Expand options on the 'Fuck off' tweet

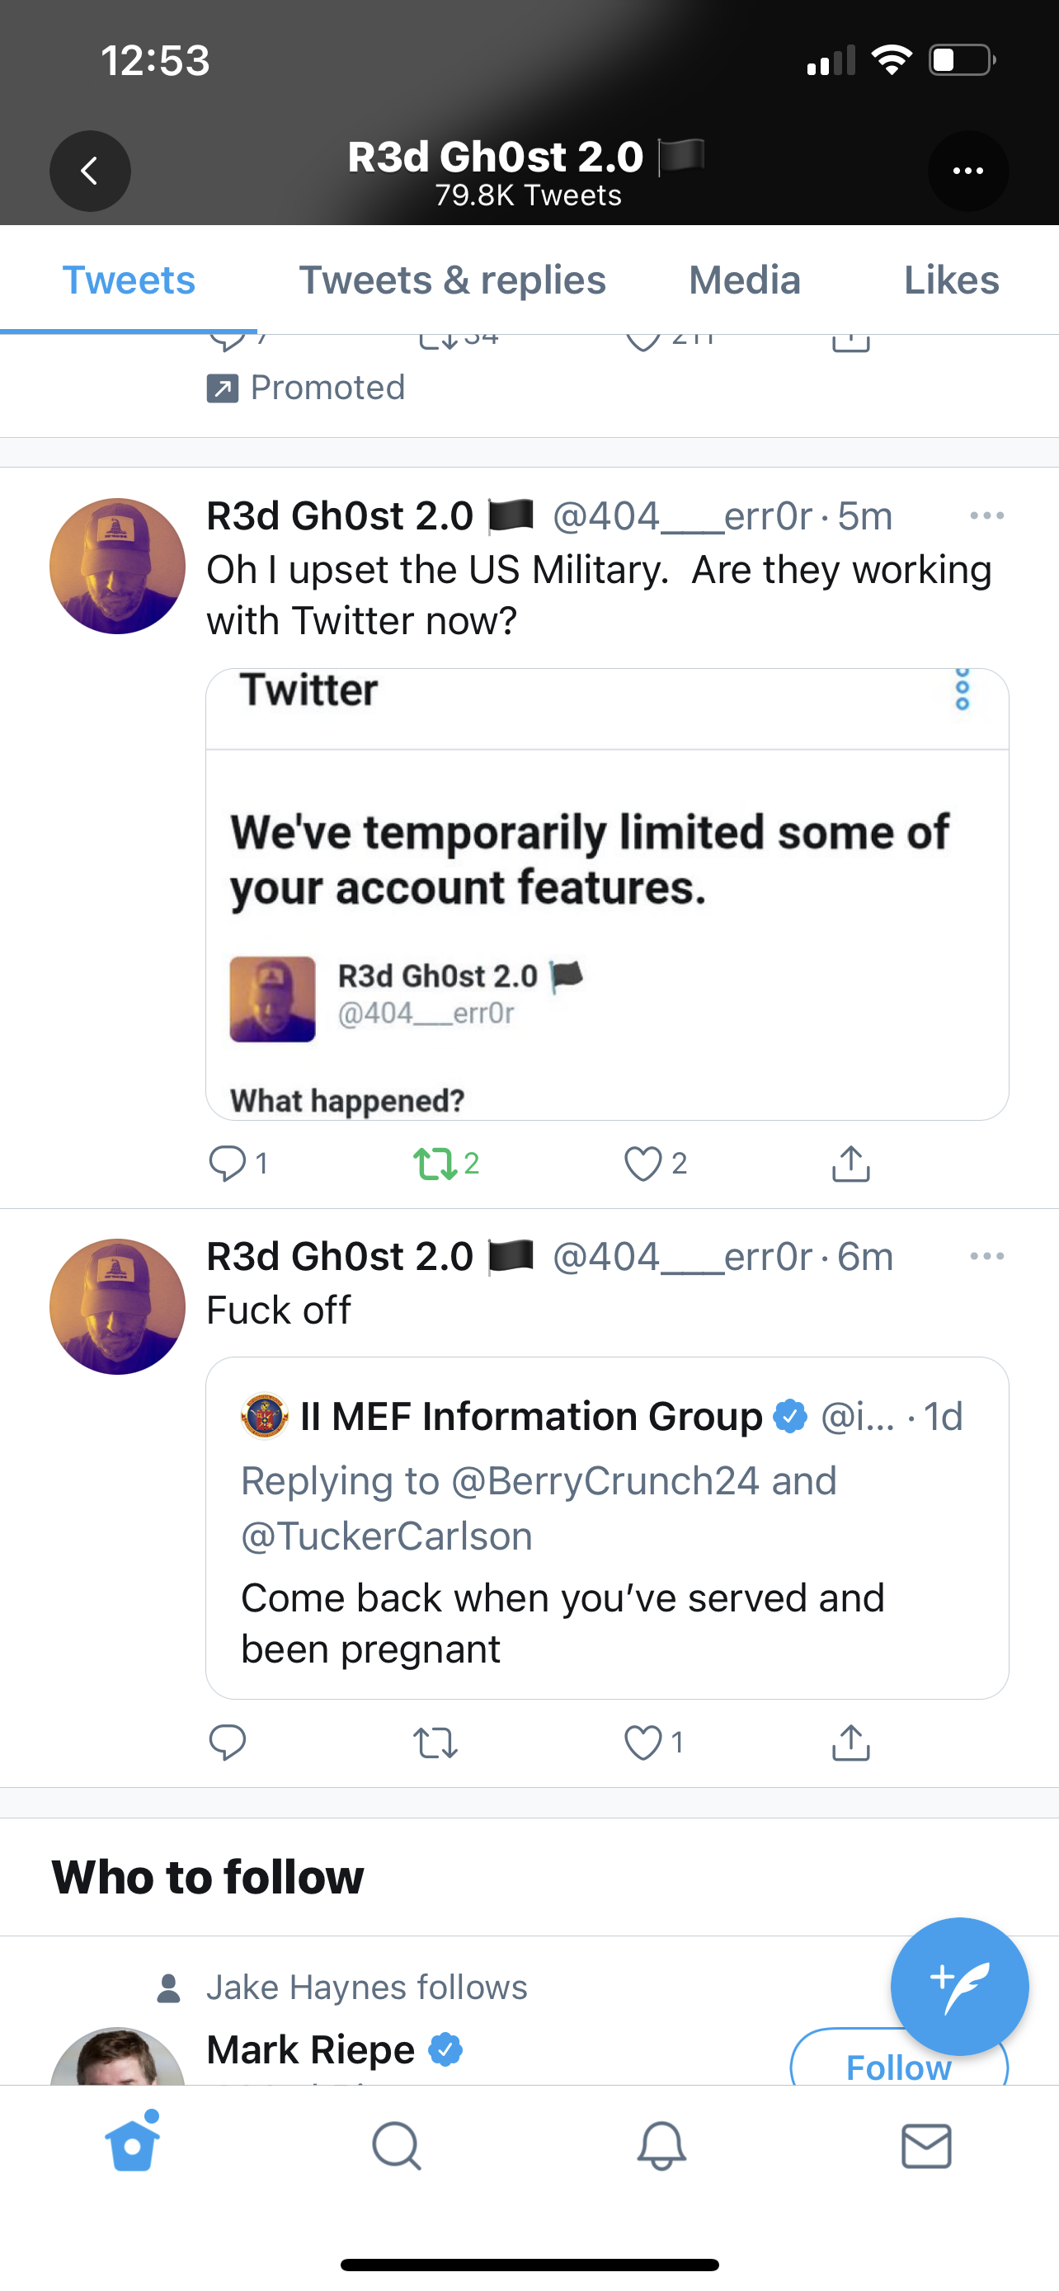(986, 1256)
